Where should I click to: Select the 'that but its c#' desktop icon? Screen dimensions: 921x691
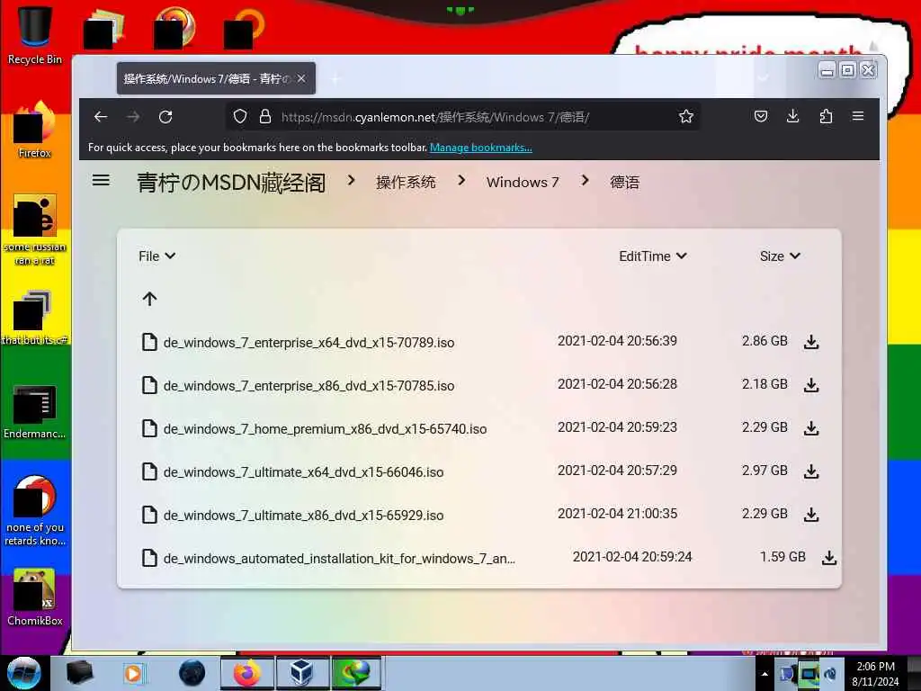(35, 318)
